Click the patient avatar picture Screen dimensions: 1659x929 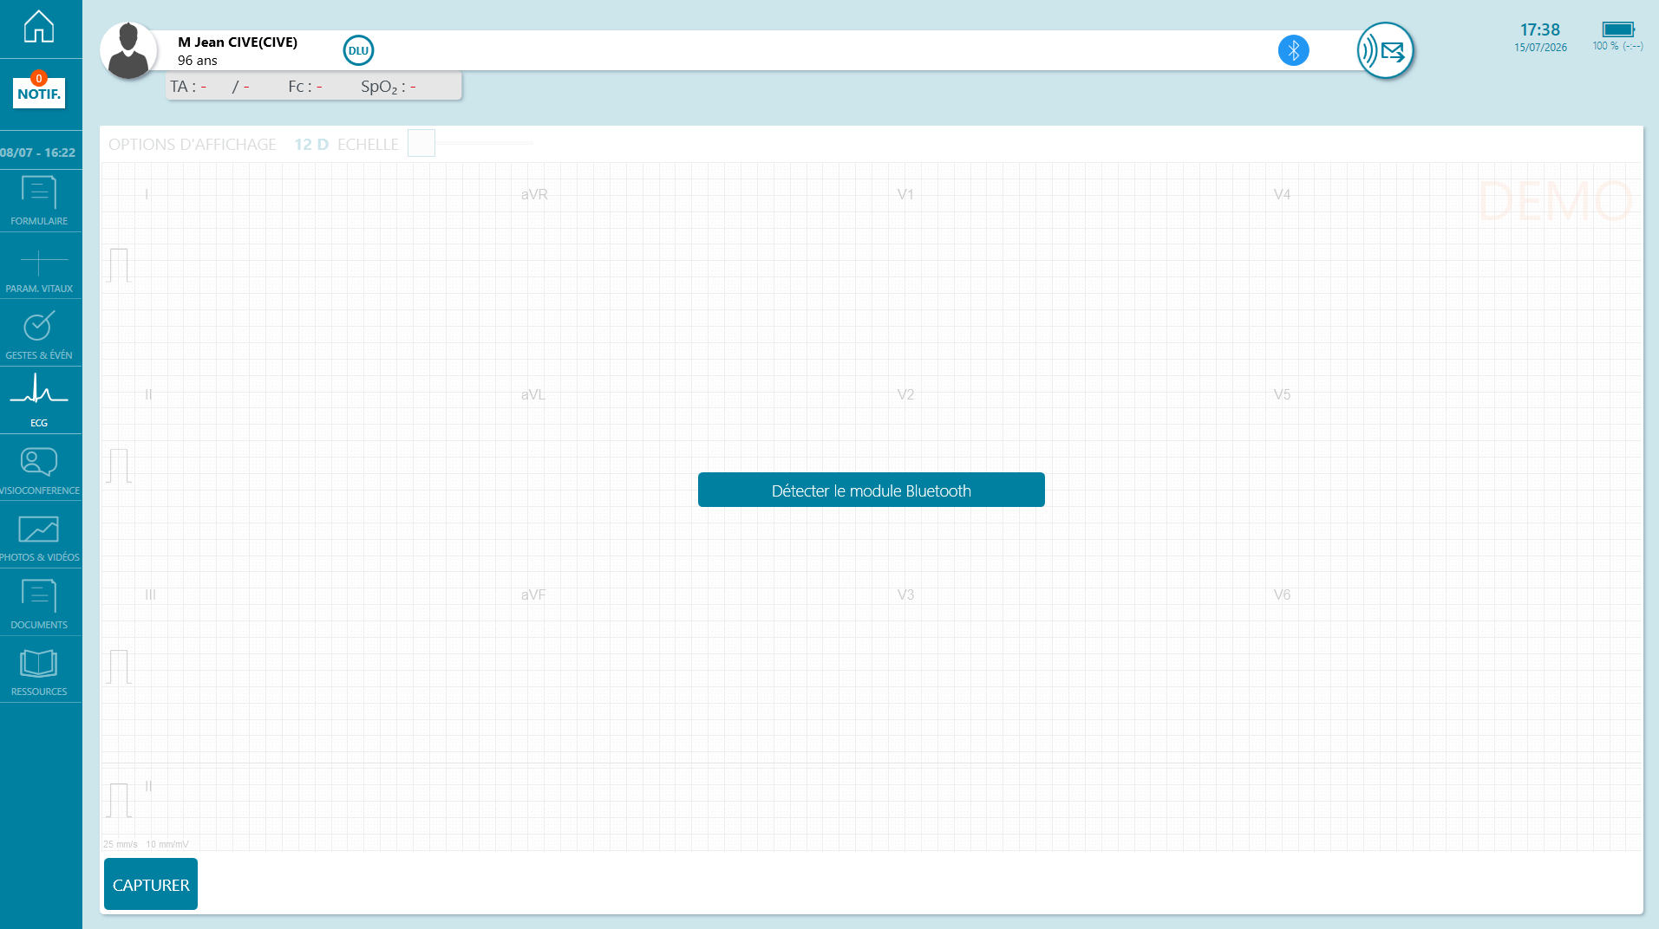[x=128, y=50]
